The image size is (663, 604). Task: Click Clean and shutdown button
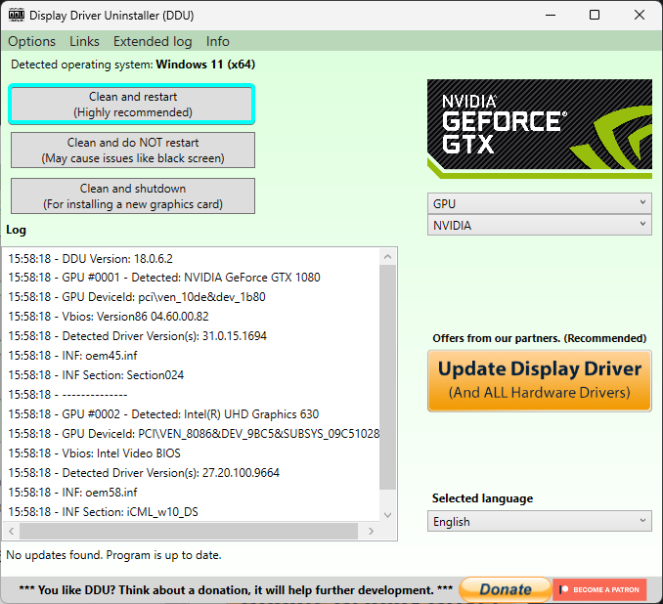133,196
